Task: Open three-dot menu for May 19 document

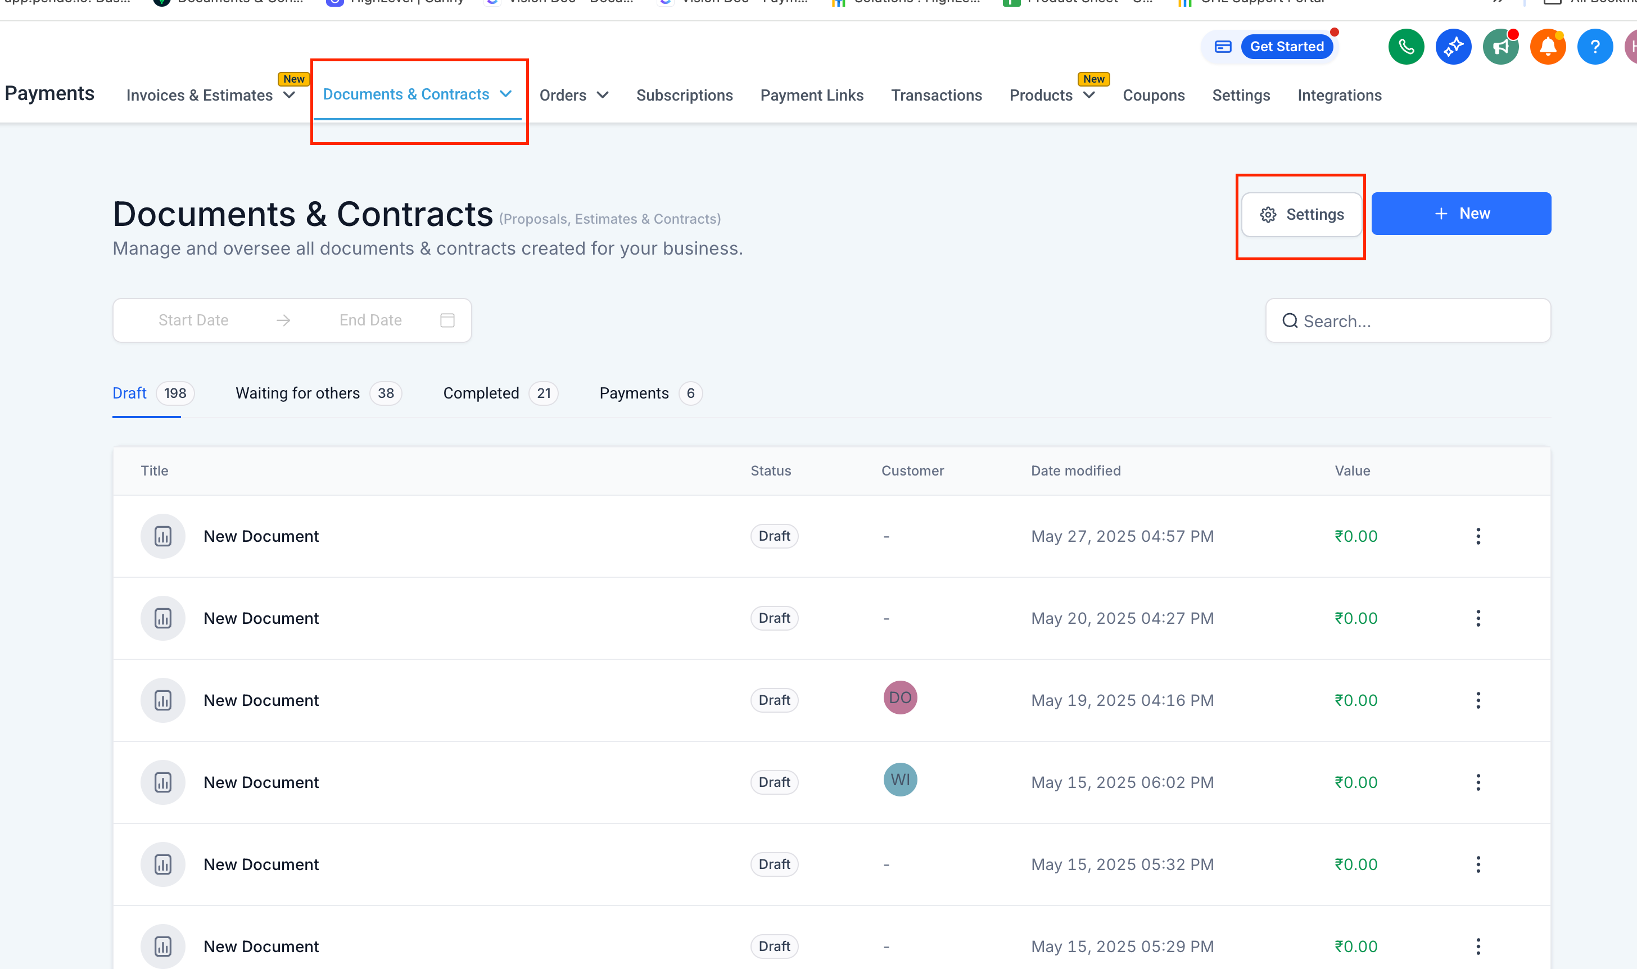Action: [1478, 700]
